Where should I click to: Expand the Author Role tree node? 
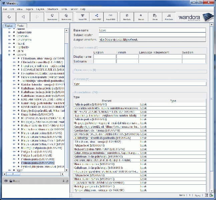click(x=9, y=32)
